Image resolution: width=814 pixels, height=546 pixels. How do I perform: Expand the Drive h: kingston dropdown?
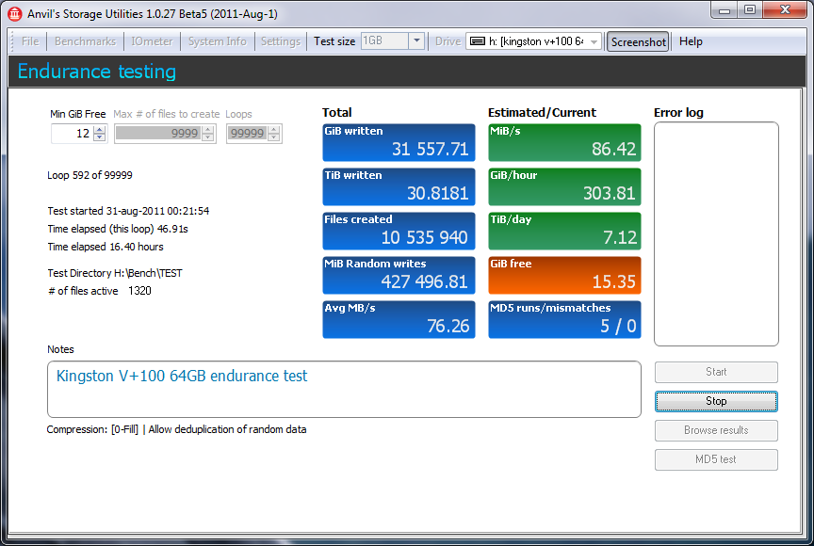(x=594, y=41)
